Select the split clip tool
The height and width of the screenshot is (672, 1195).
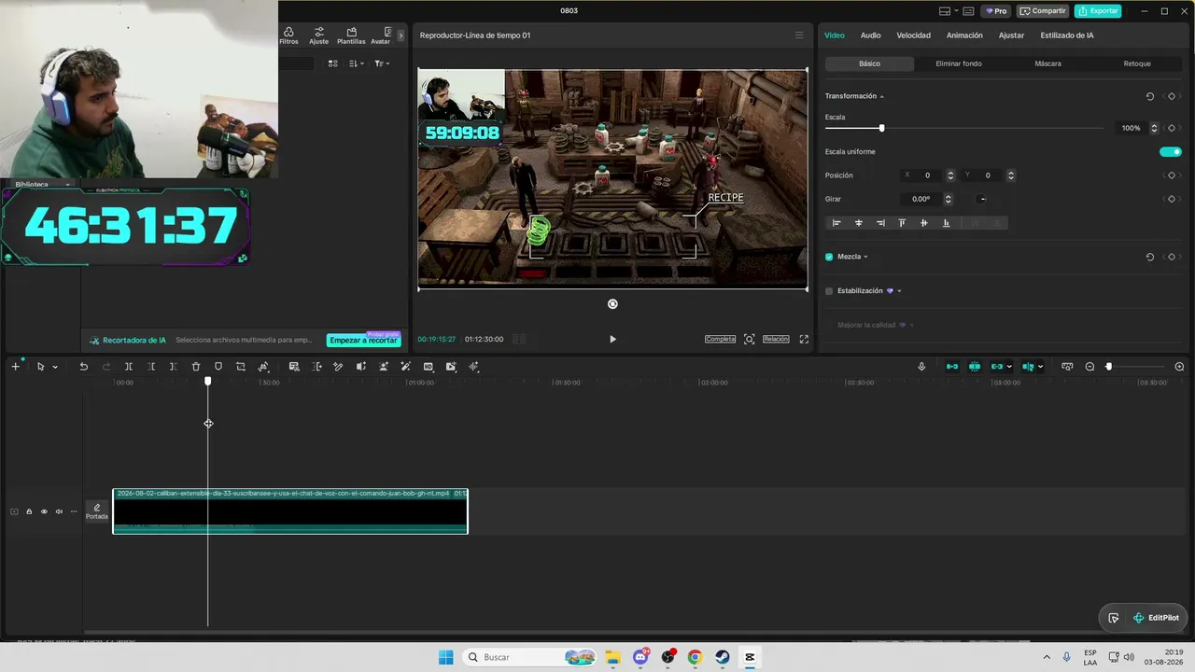click(129, 367)
